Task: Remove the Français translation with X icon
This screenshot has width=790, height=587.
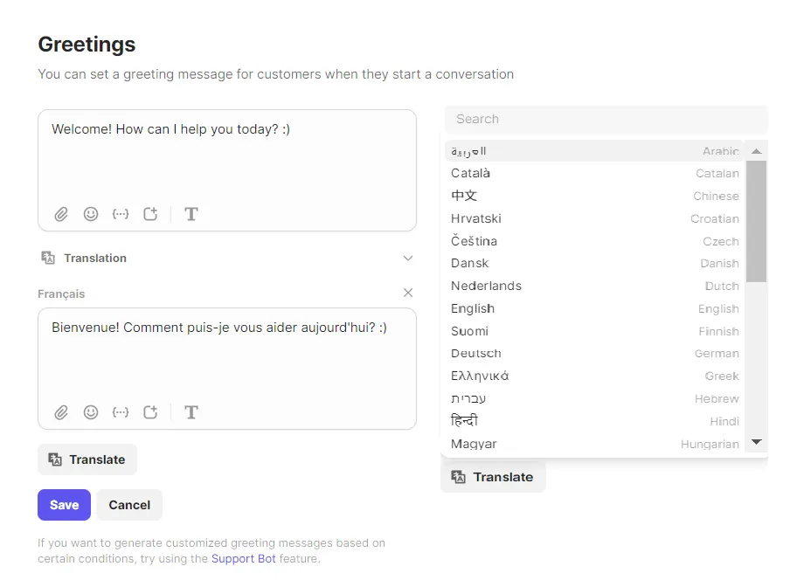Action: [408, 293]
